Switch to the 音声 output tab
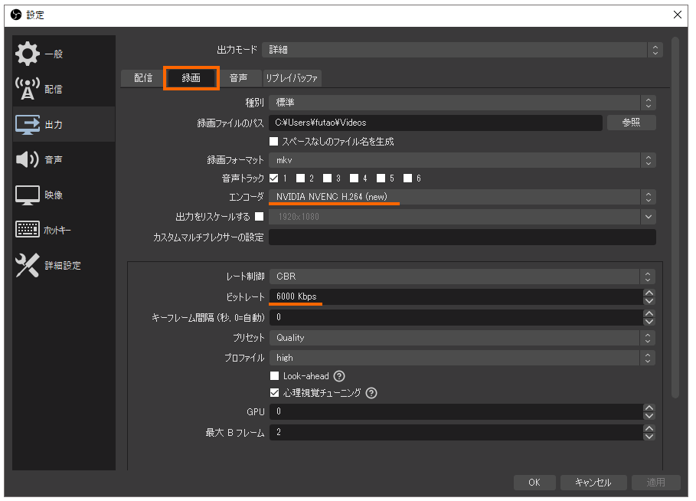Viewport: 696px width, 501px height. click(x=240, y=77)
